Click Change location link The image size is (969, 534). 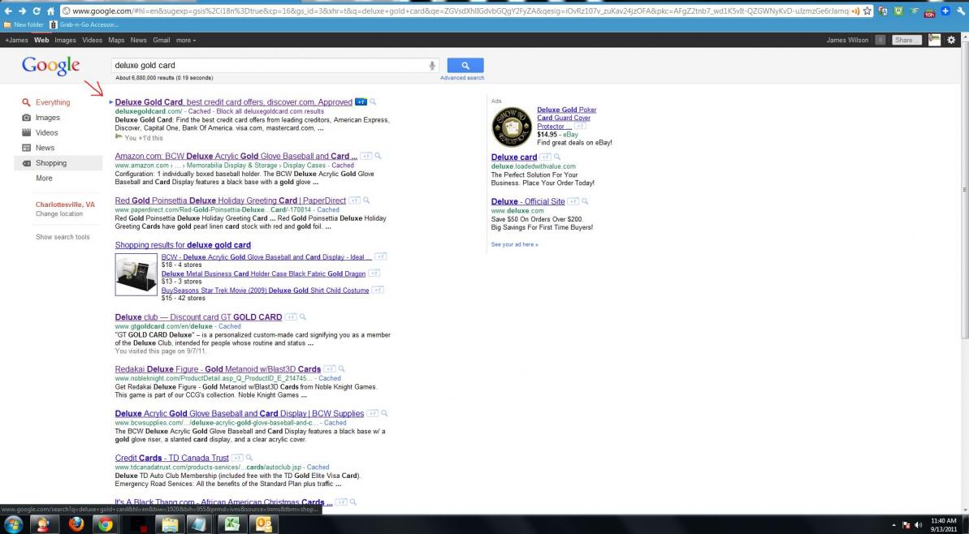pyautogui.click(x=58, y=214)
